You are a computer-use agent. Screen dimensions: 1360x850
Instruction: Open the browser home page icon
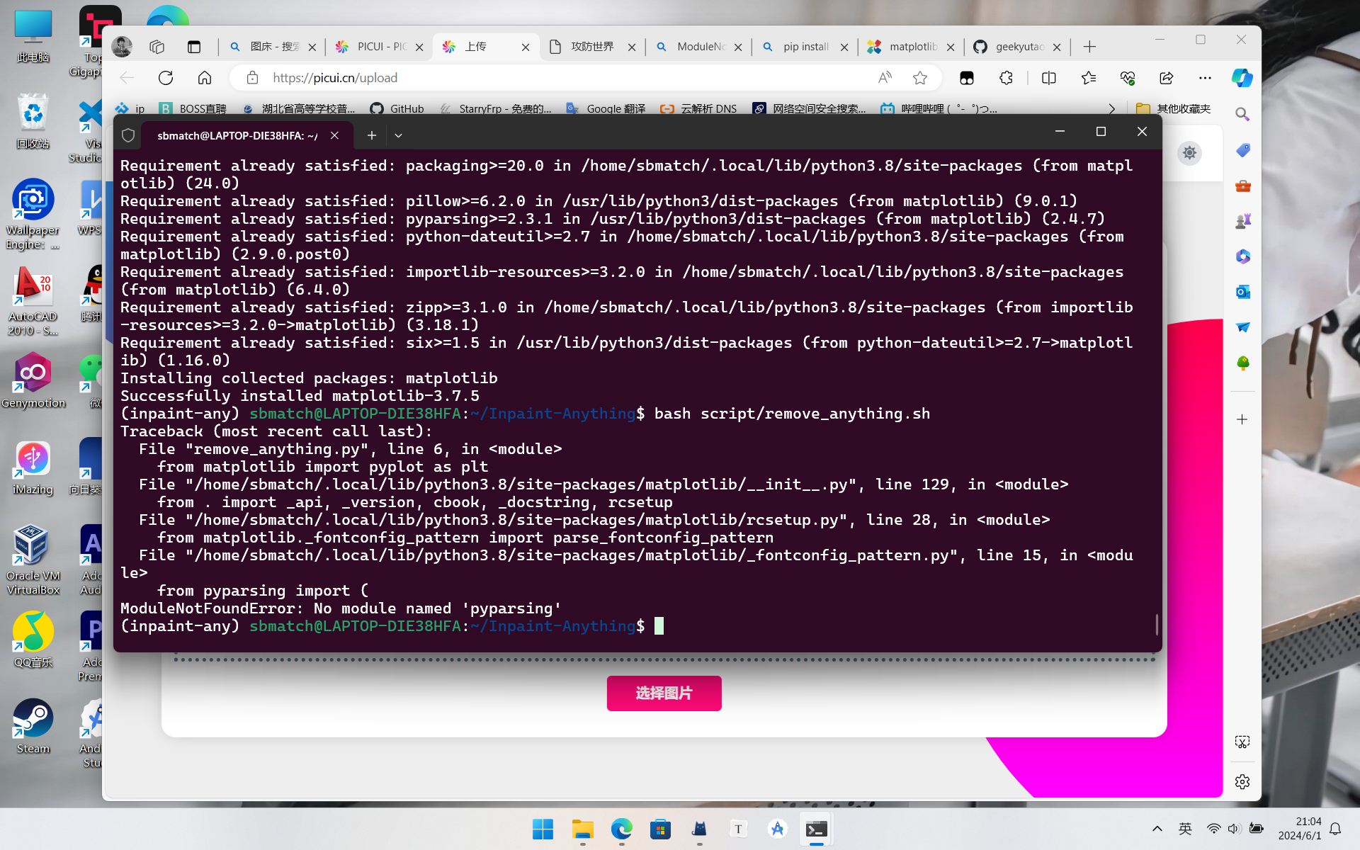point(205,78)
